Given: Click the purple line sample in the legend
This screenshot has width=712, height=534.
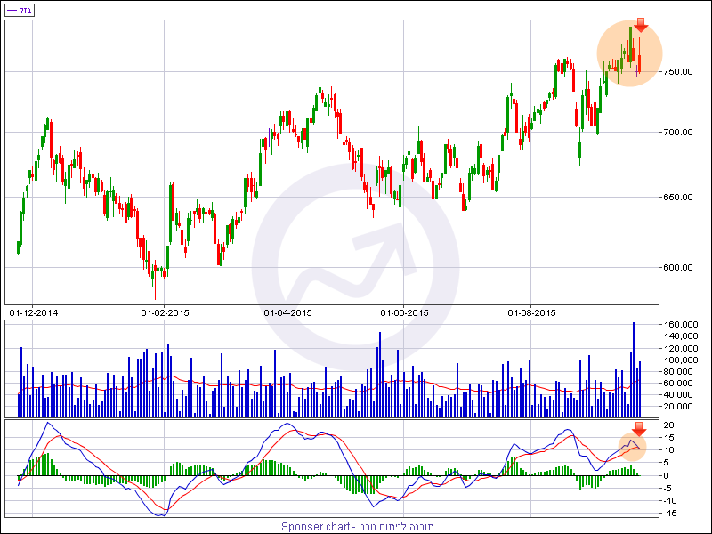Looking at the screenshot, I should pyautogui.click(x=11, y=10).
